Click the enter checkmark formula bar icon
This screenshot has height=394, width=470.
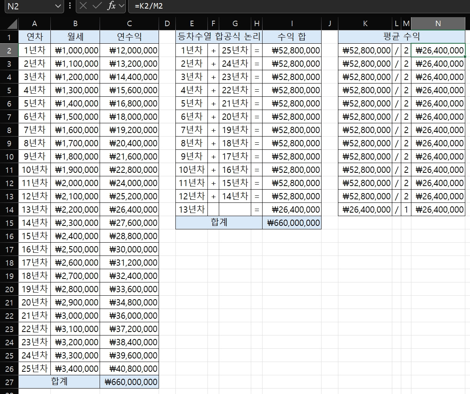(x=97, y=6)
